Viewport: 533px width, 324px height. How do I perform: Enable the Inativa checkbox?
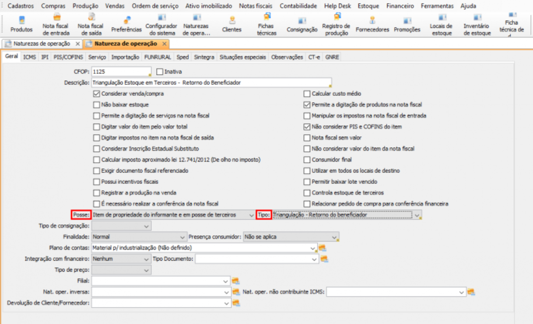[160, 72]
